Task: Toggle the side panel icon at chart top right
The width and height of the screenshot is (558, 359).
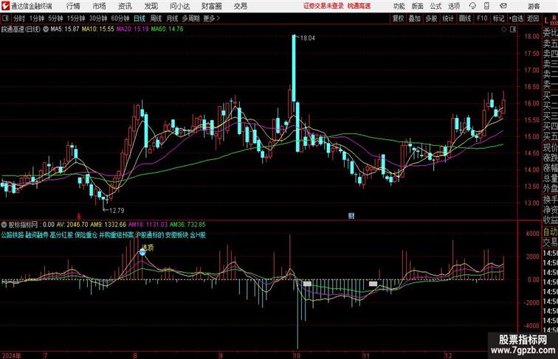Action: click(x=513, y=29)
